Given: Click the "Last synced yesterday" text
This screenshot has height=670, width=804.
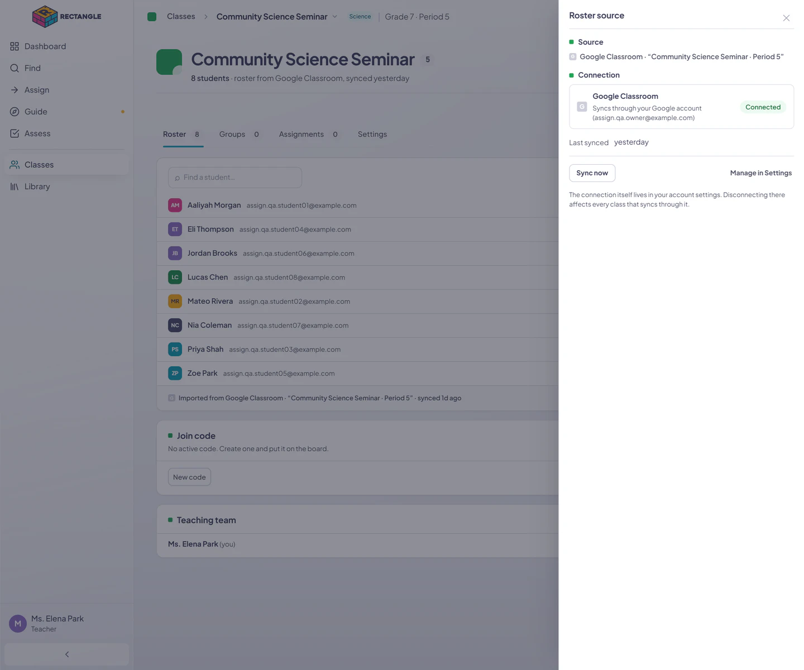Looking at the screenshot, I should [609, 142].
